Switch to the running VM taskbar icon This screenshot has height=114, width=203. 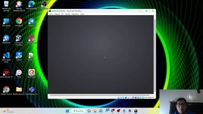(135, 111)
